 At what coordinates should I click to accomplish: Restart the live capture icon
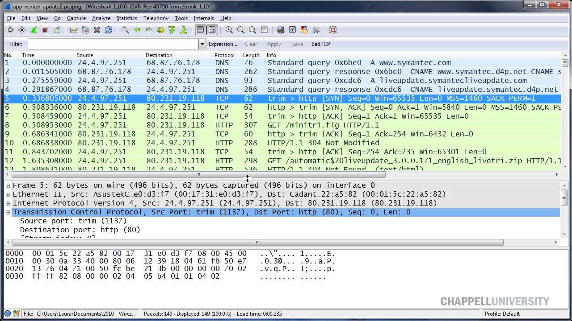pyautogui.click(x=57, y=30)
